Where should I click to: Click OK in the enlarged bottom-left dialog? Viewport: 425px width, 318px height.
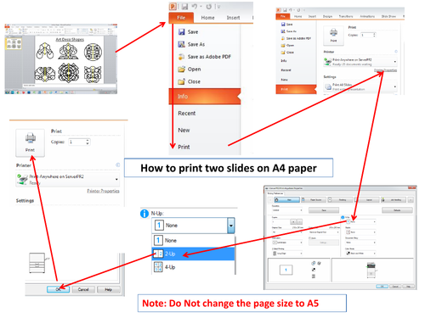(58, 289)
